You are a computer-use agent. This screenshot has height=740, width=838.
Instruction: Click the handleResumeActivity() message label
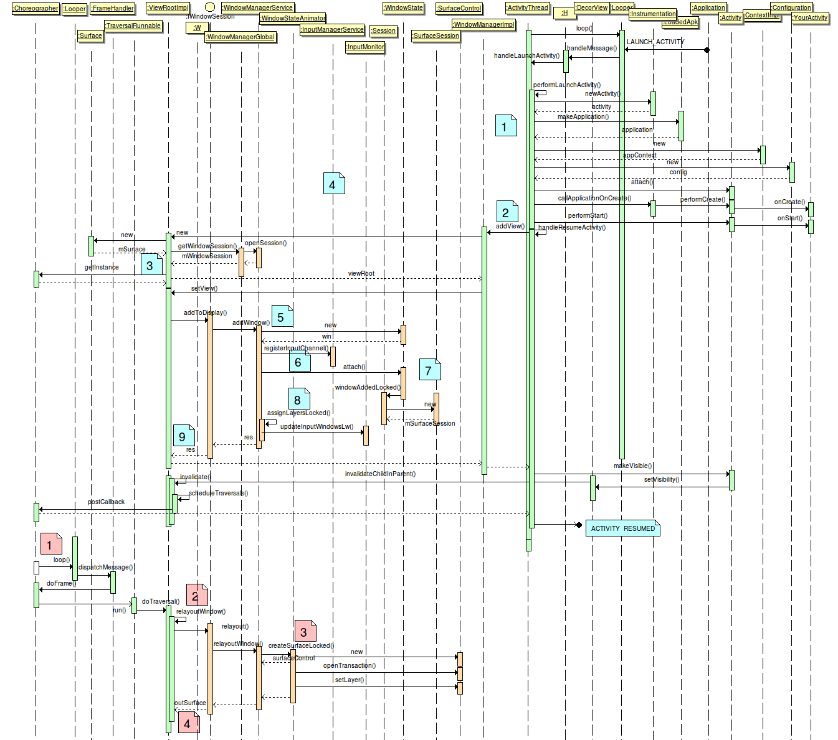(572, 228)
